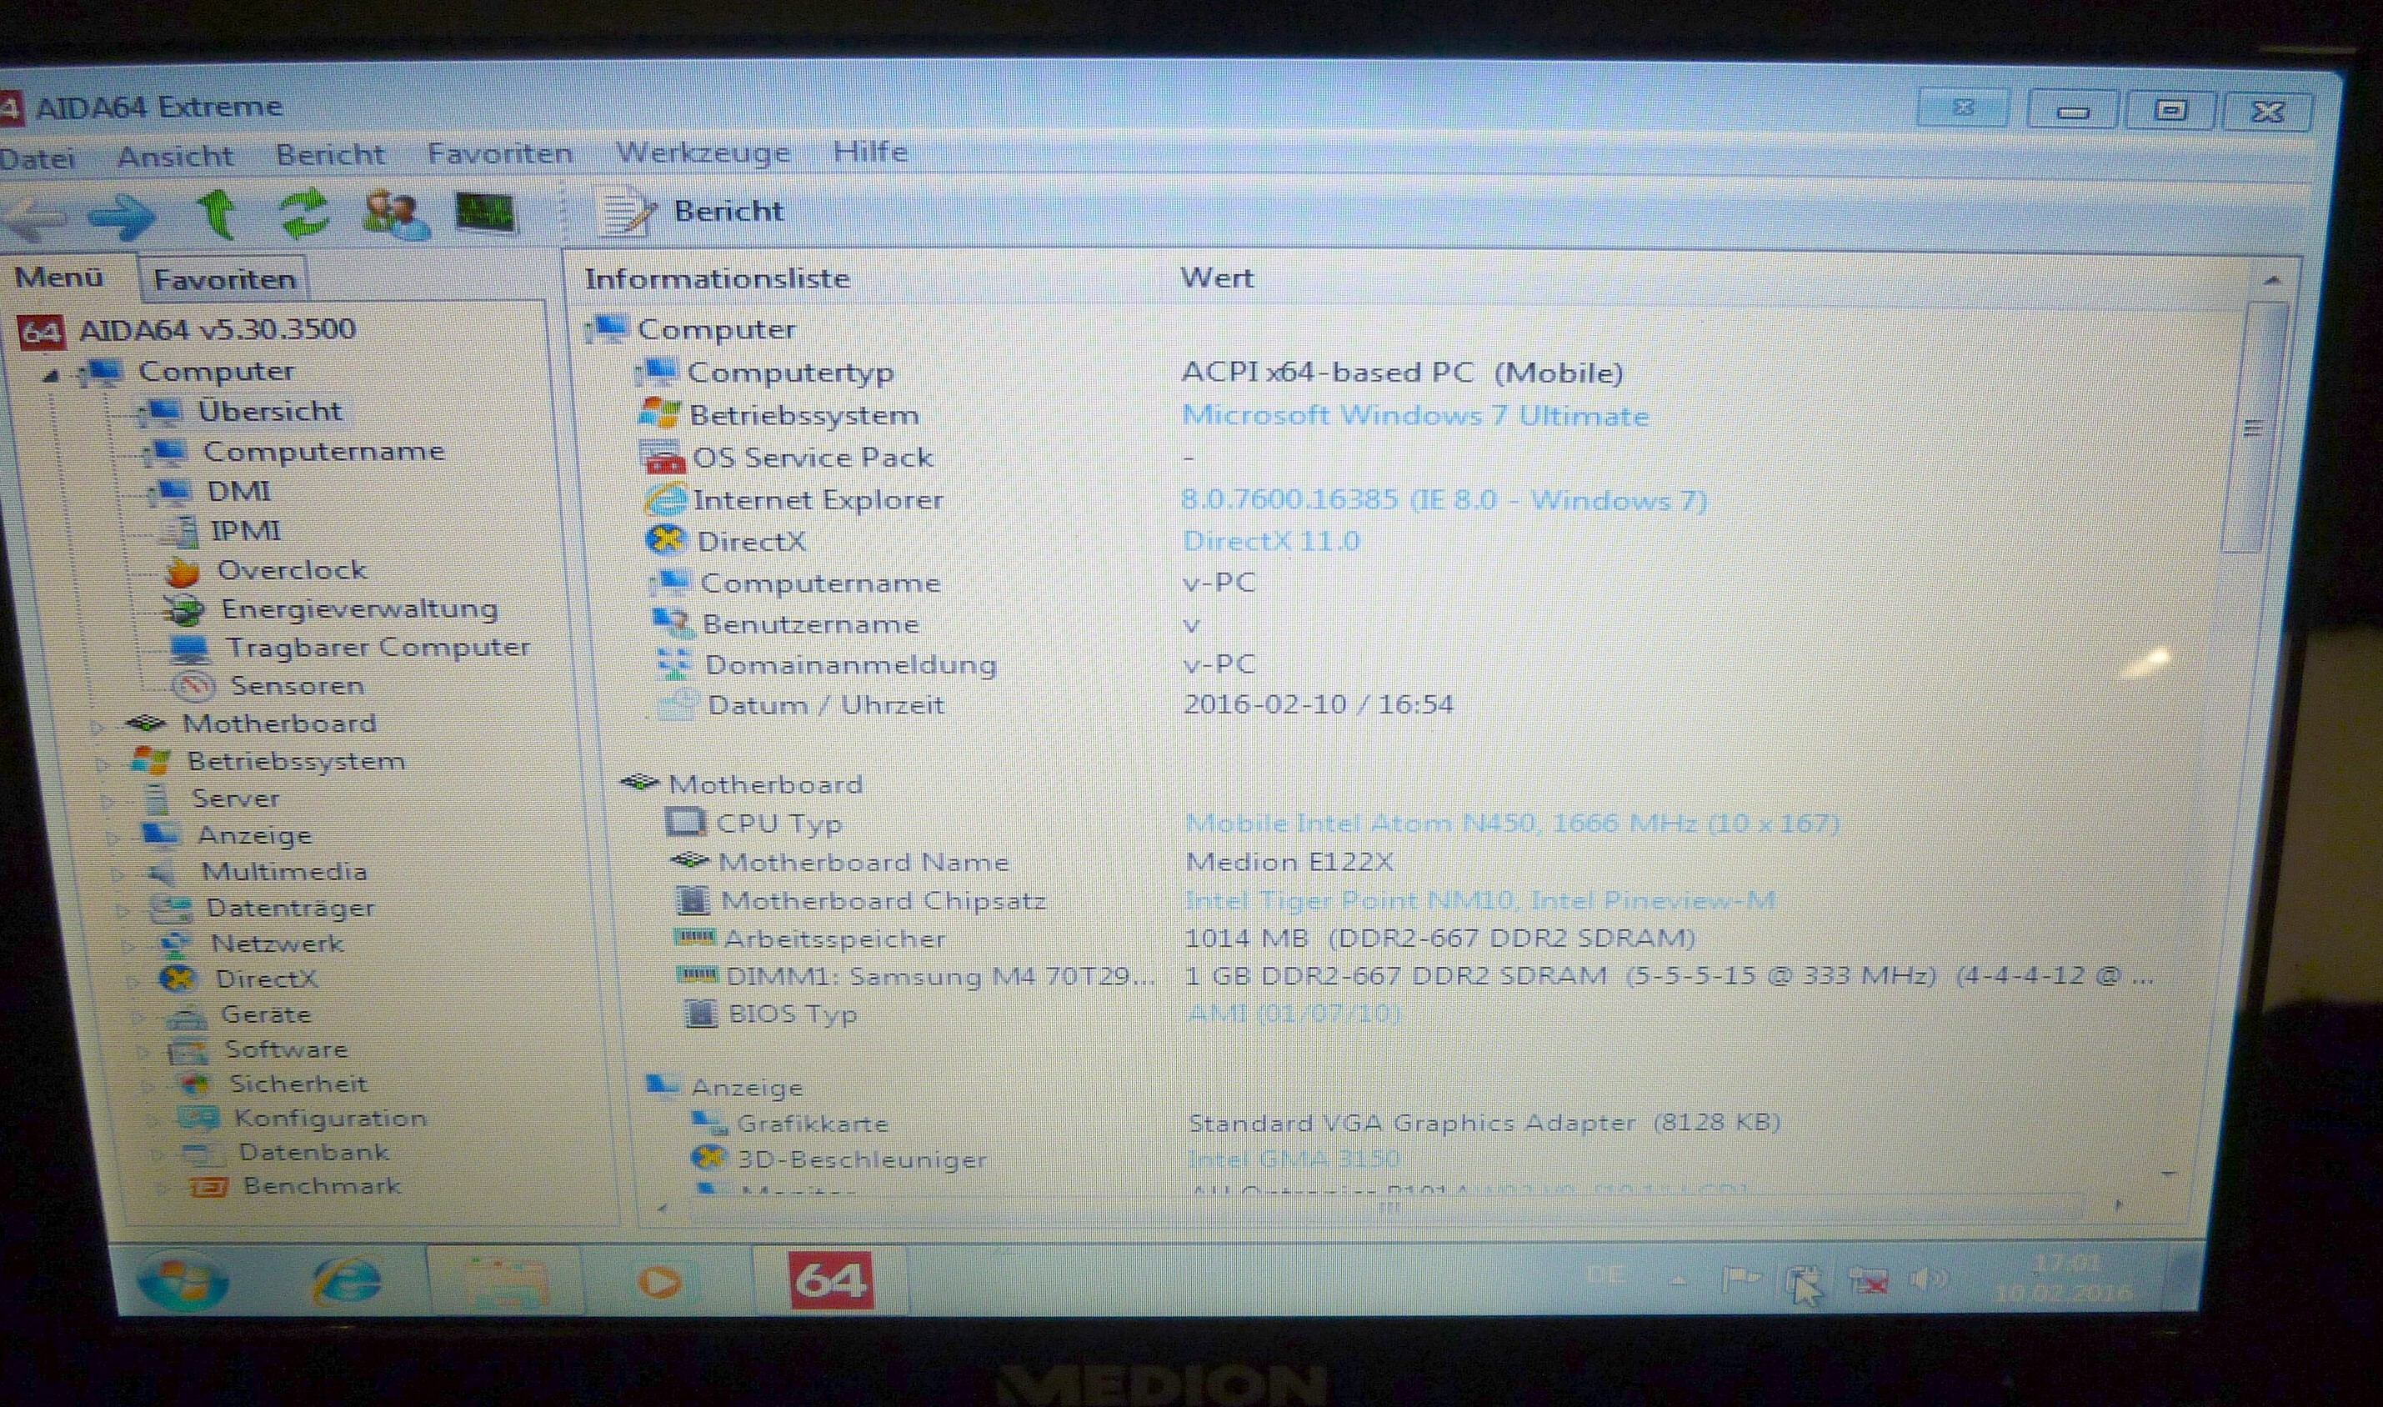Open the monitor diagnostics toolbar icon
This screenshot has height=1407, width=2383.
point(485,213)
